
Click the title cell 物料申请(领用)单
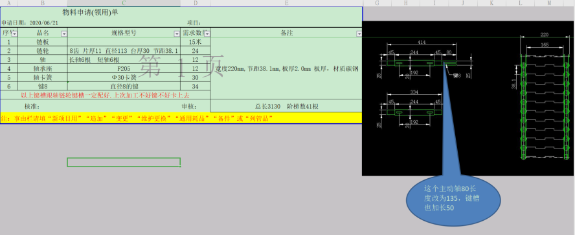click(90, 13)
